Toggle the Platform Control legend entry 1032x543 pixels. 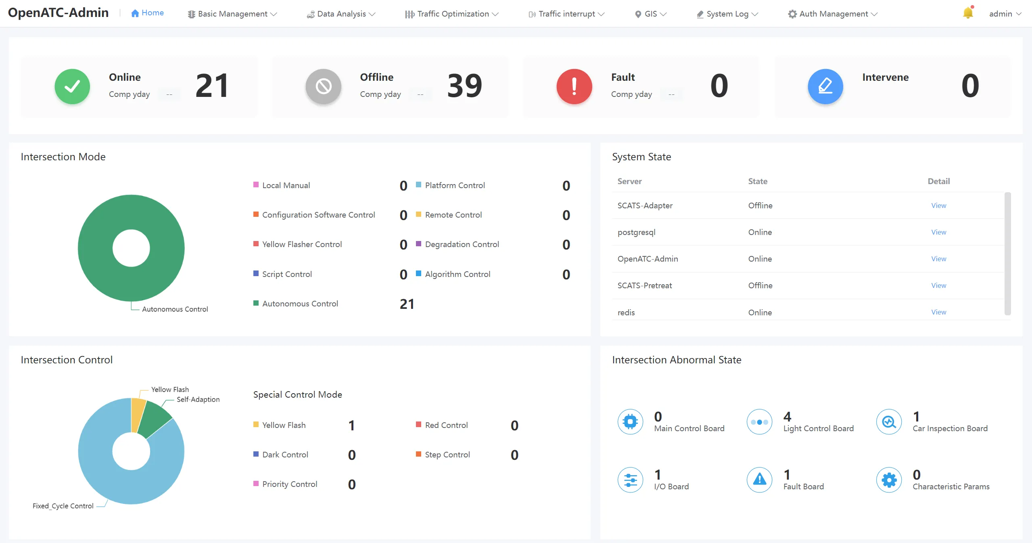pos(450,185)
